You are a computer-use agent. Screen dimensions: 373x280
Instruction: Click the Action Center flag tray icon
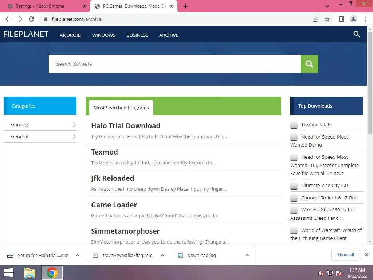pyautogui.click(x=339, y=273)
